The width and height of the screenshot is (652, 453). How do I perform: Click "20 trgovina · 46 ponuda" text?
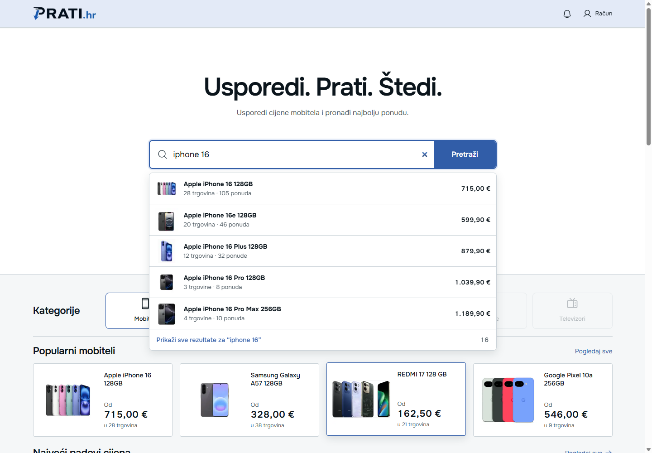216,225
